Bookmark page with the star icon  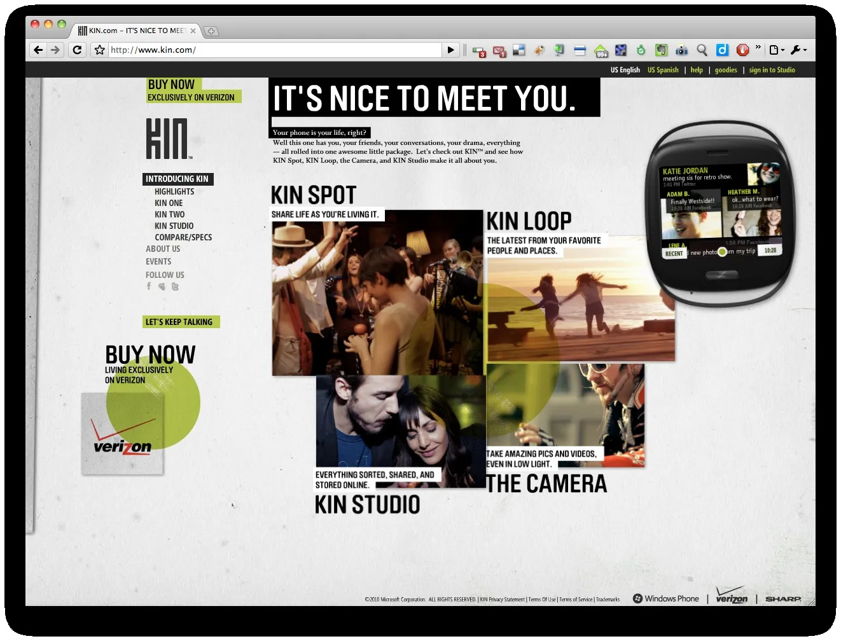[x=99, y=50]
